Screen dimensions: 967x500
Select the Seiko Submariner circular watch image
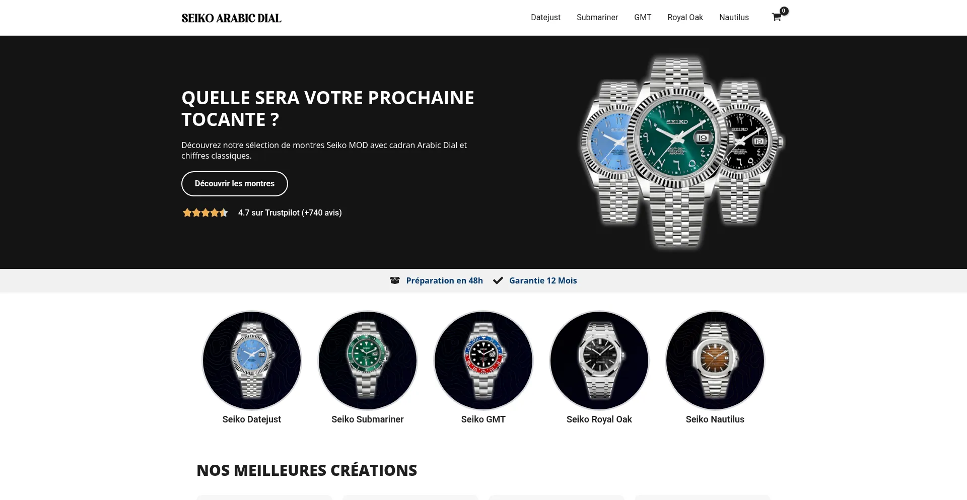coord(368,361)
